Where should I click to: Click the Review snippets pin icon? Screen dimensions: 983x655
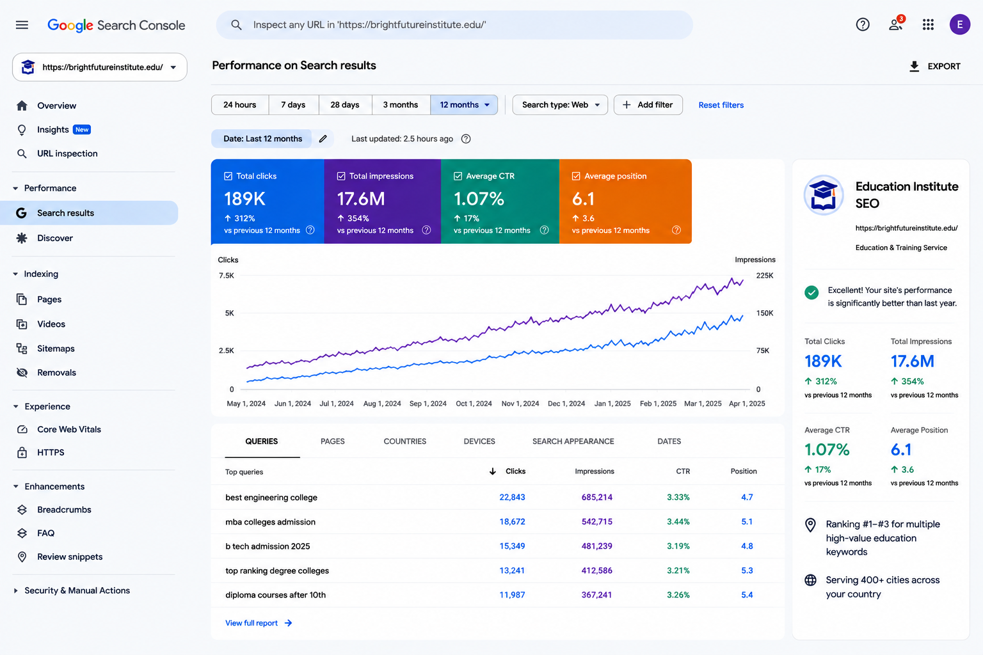click(x=22, y=557)
